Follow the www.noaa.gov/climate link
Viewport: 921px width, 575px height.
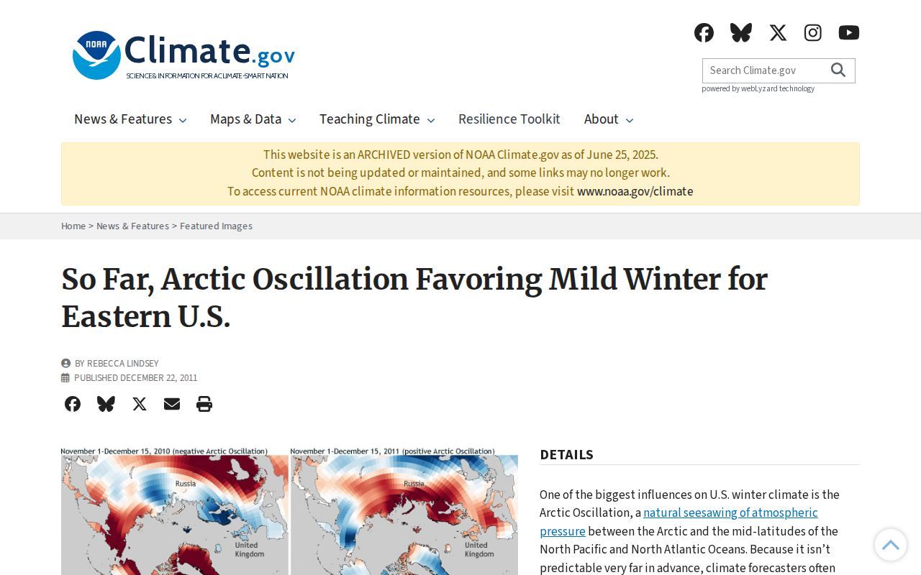[x=635, y=192]
